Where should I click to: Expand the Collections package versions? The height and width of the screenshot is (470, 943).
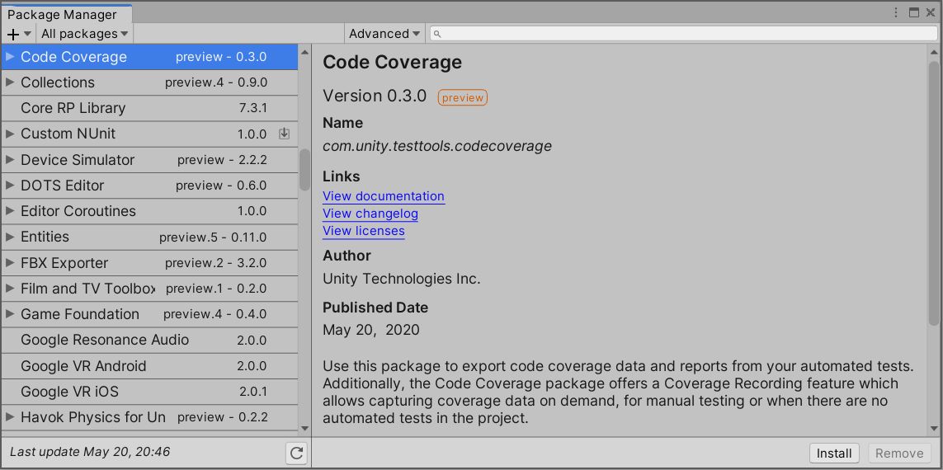[x=10, y=82]
